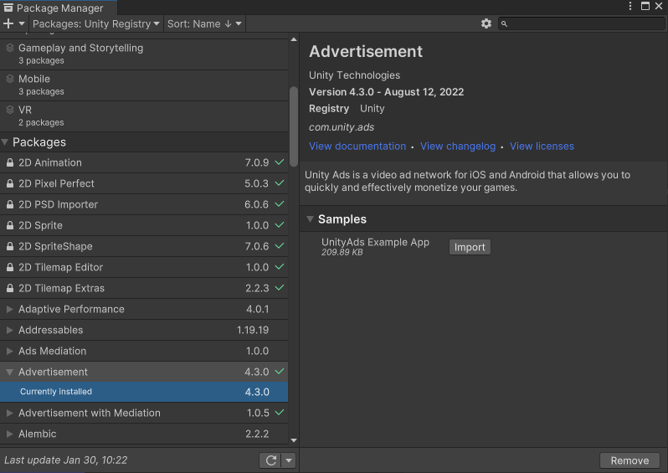Click the Alembic 2.2.2 version number
Image resolution: width=668 pixels, height=473 pixels.
pos(257,434)
